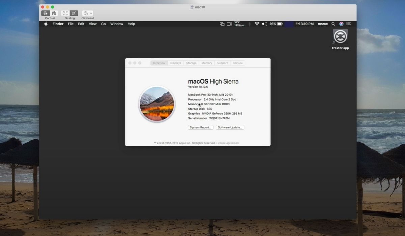Click the binoculars observe icon
Viewport: 405px width, 236px height.
coord(54,13)
